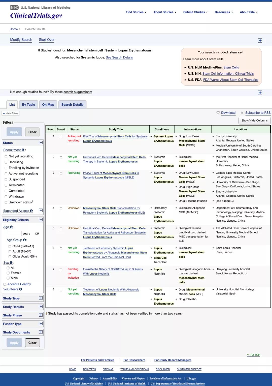Save study row 3 checkbox
Viewport: 272px width, 386px height.
coord(61,173)
